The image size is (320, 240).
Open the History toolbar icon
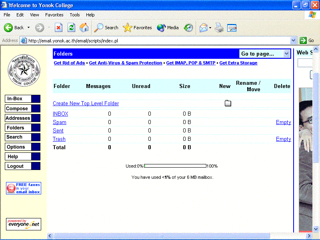188,28
